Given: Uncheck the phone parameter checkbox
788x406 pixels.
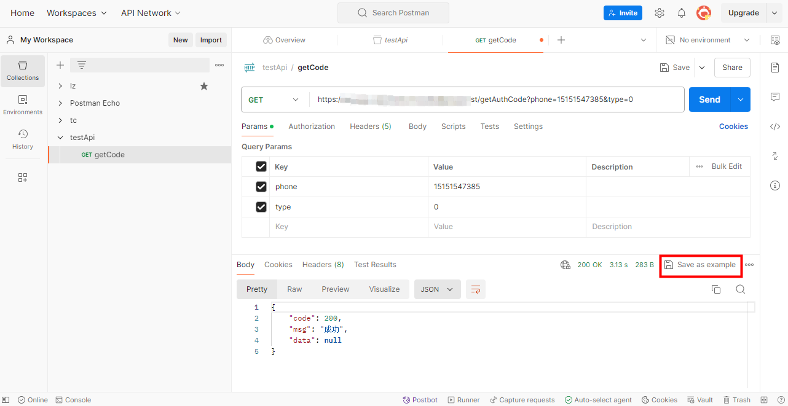Looking at the screenshot, I should pyautogui.click(x=261, y=187).
